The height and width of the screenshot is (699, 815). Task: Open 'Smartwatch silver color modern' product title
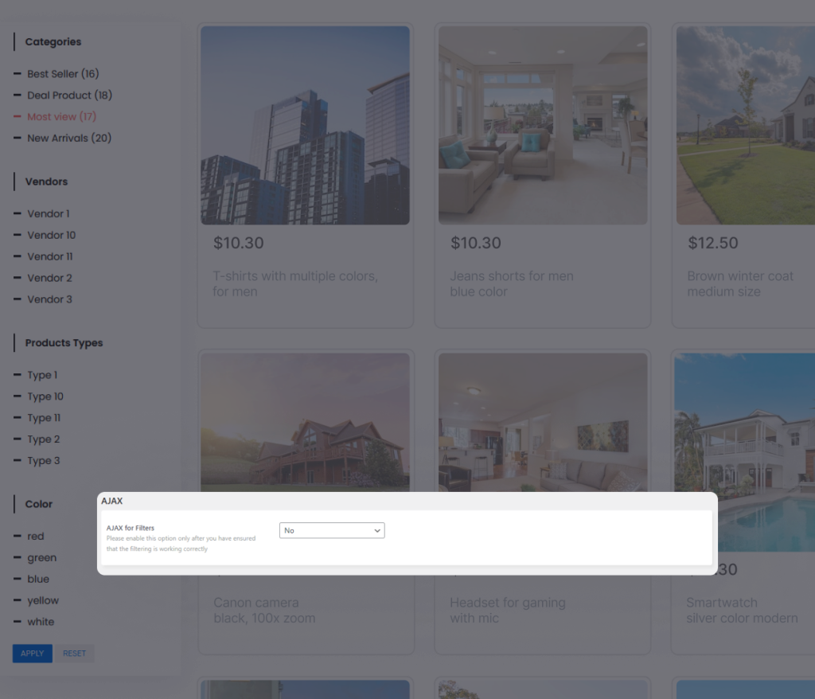click(x=742, y=610)
